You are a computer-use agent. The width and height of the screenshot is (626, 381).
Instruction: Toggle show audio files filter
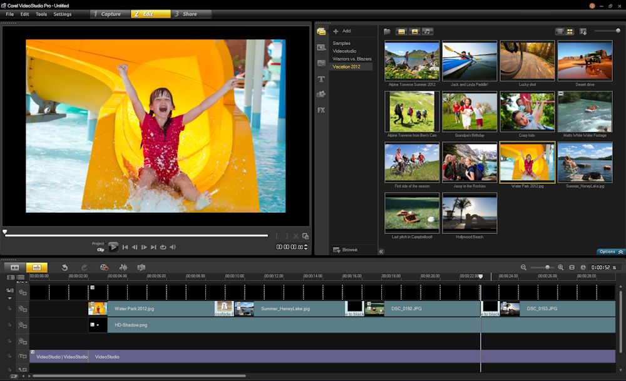point(427,31)
